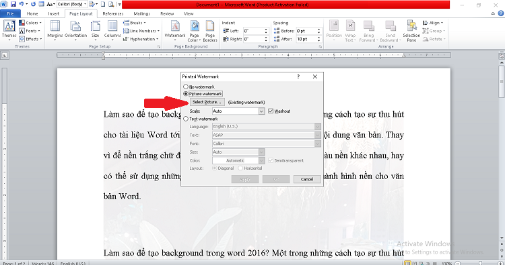Open the Group menu in Arrange
This screenshot has width=505, height=265.
434,31
